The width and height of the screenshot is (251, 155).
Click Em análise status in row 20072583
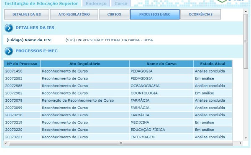[205, 78]
